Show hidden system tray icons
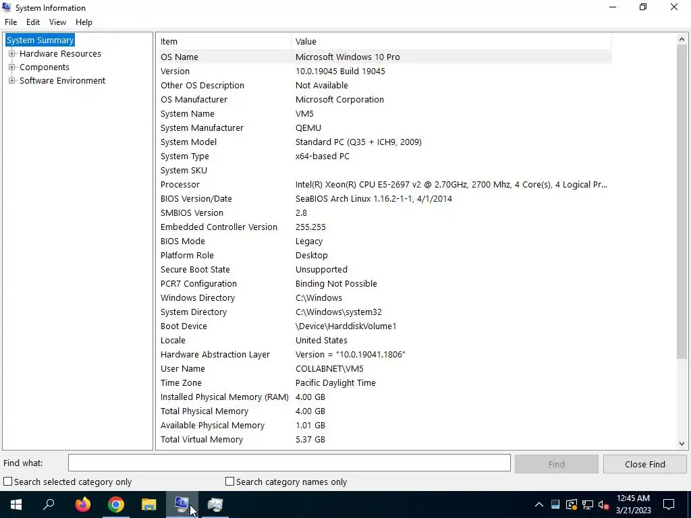This screenshot has width=691, height=518. pyautogui.click(x=538, y=505)
